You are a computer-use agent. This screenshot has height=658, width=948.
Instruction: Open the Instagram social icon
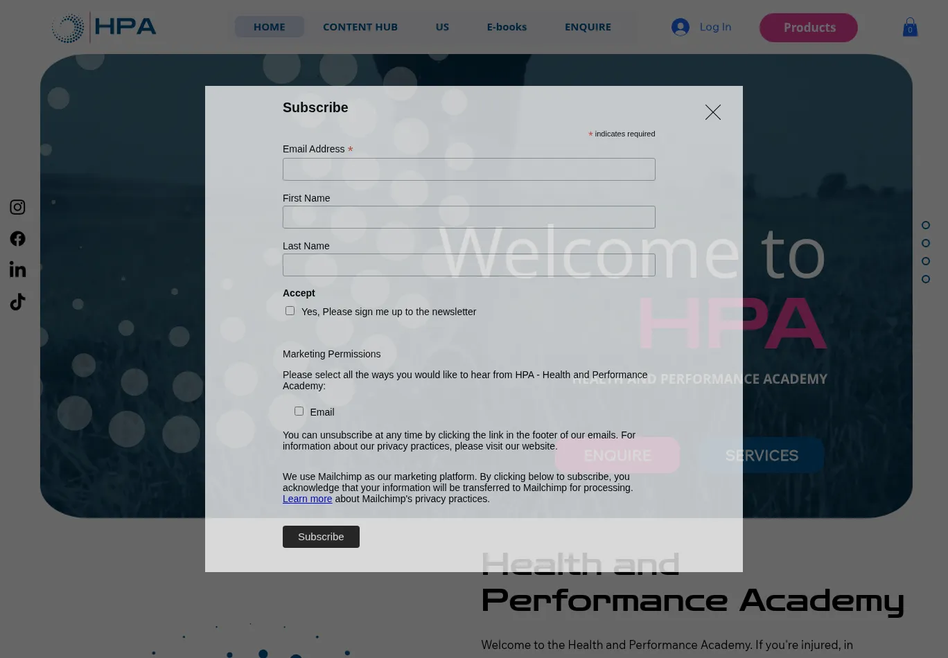(17, 207)
